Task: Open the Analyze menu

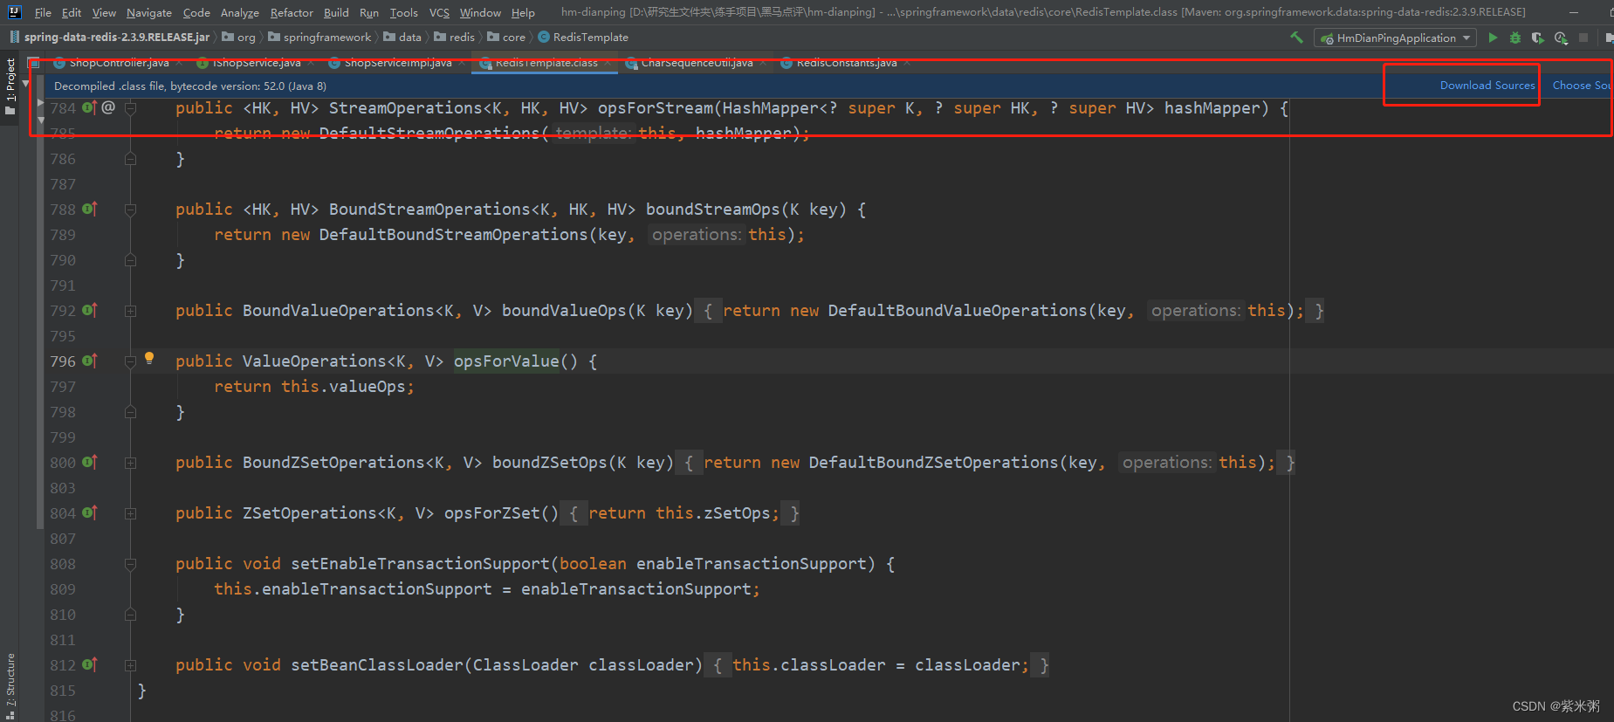Action: 240,12
